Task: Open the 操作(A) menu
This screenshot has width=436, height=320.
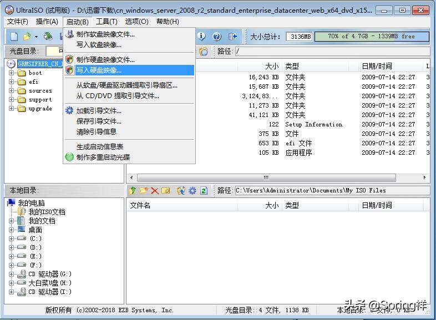Action: pyautogui.click(x=47, y=22)
